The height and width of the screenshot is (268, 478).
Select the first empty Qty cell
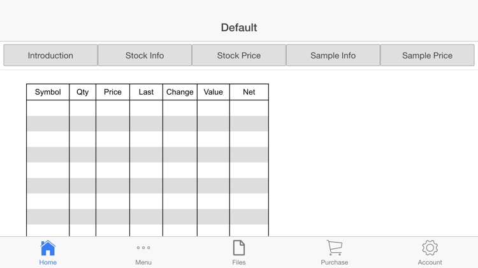point(83,108)
